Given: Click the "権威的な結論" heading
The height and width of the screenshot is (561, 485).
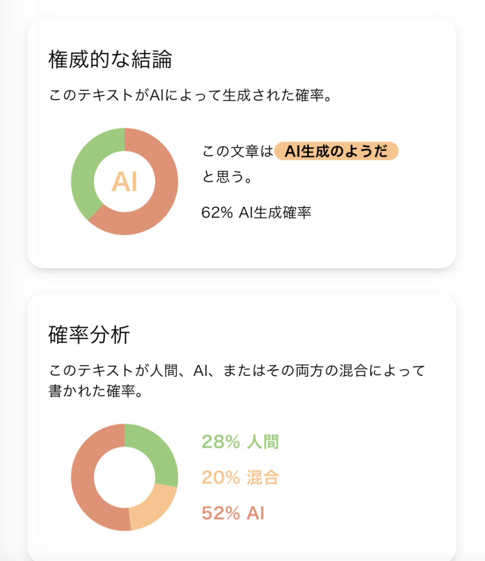Looking at the screenshot, I should click(x=110, y=60).
